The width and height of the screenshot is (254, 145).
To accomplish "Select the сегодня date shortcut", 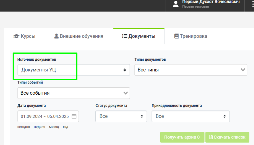I will [x=24, y=127].
